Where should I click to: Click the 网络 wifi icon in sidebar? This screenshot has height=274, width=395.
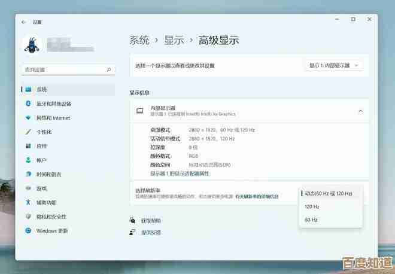(x=28, y=118)
